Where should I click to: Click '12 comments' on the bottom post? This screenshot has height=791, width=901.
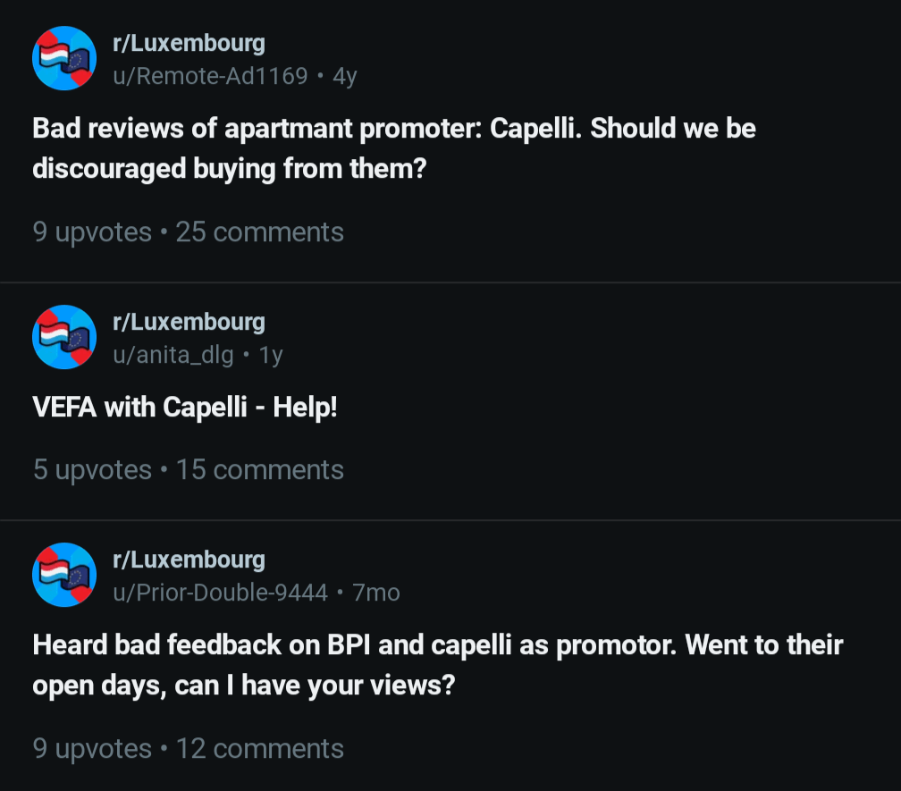pyautogui.click(x=259, y=748)
